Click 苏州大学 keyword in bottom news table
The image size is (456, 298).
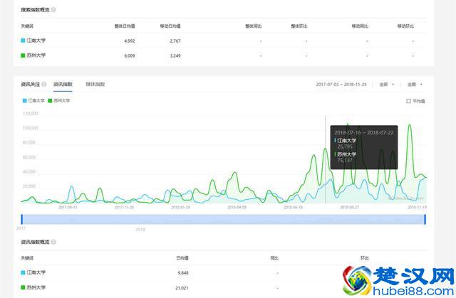click(36, 287)
